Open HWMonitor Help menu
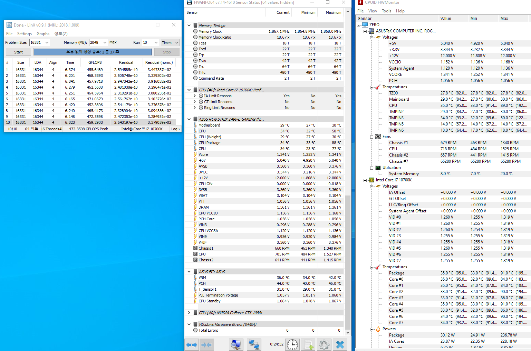 coord(400,11)
